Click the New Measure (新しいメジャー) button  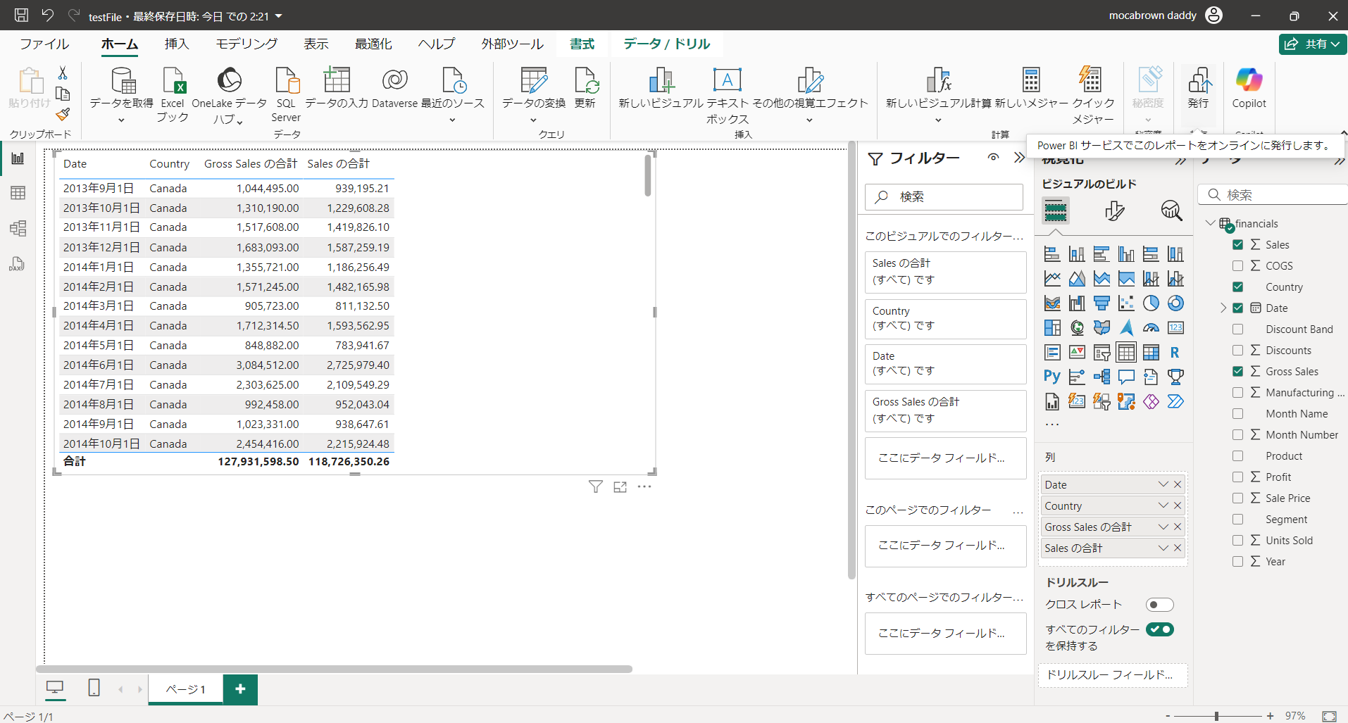click(1032, 87)
